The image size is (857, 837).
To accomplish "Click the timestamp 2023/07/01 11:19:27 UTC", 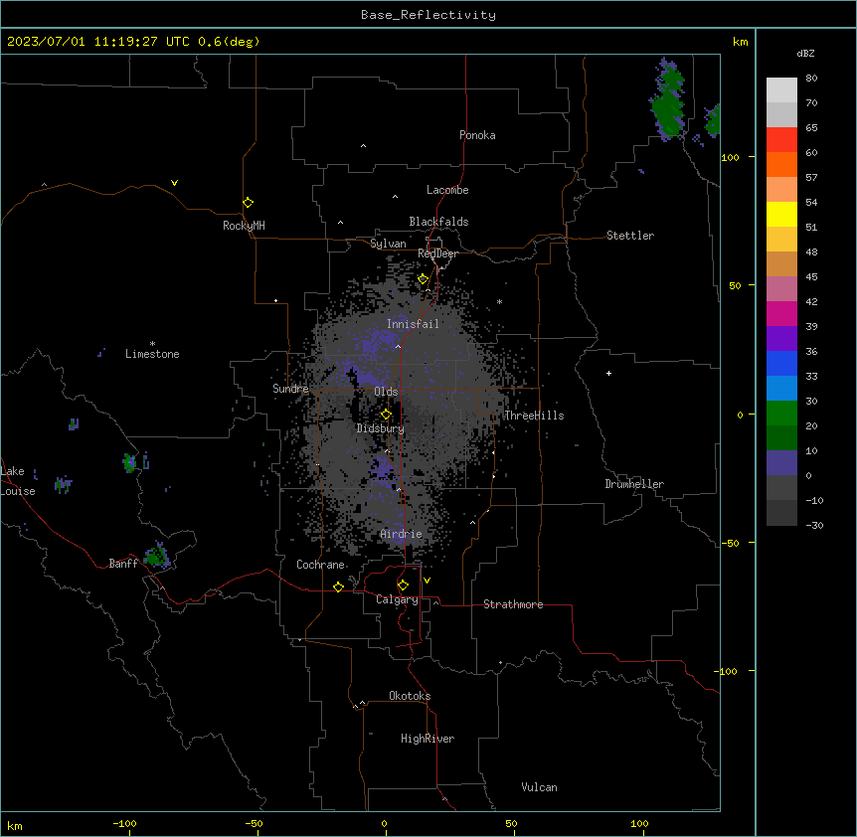I will coord(97,42).
